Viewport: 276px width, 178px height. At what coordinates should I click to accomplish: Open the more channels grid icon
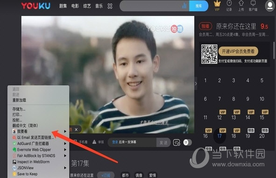point(110,6)
